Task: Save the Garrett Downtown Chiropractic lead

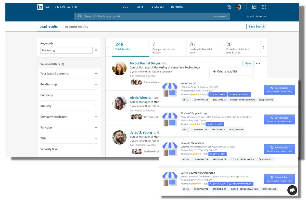Action: click(279, 179)
